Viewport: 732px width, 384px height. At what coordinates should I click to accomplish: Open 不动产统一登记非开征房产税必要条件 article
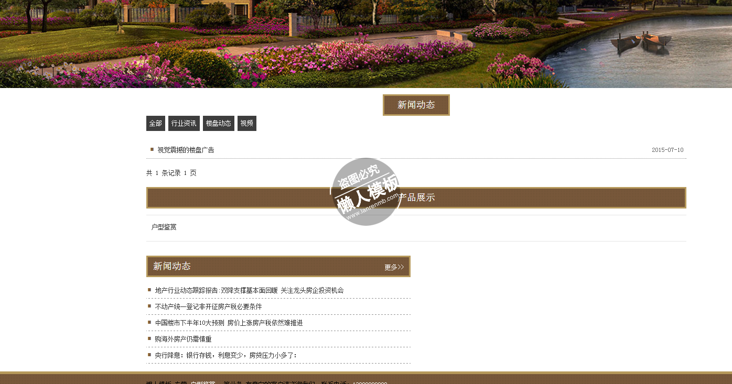pos(208,306)
